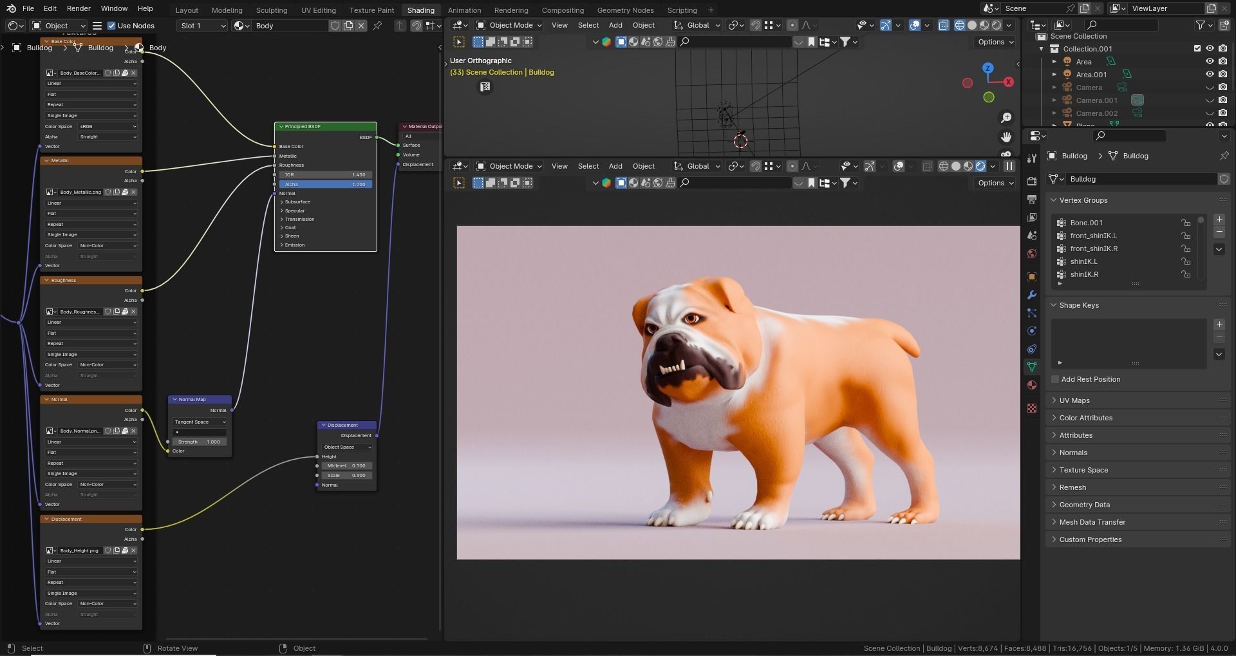Switch to the UV Editing workspace tab
Image resolution: width=1236 pixels, height=656 pixels.
tap(318, 10)
